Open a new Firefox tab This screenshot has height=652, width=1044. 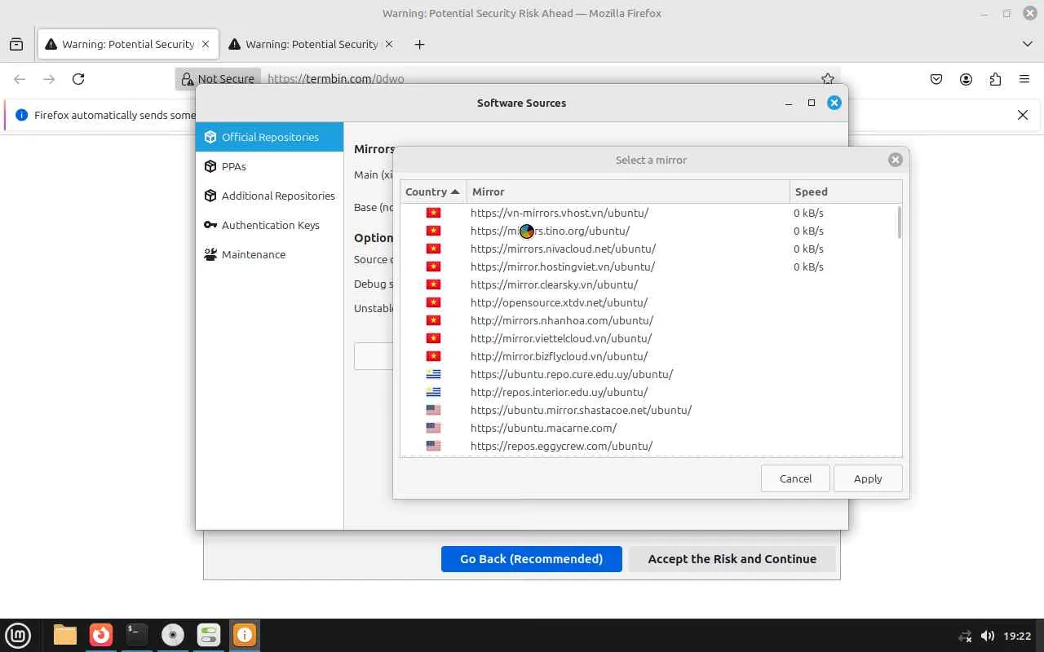click(x=419, y=44)
